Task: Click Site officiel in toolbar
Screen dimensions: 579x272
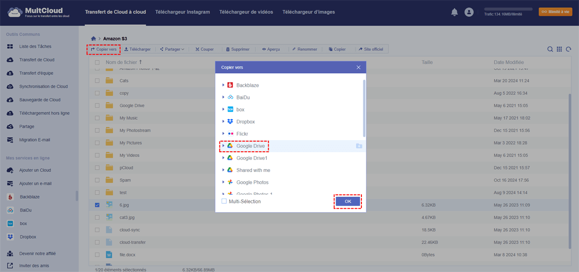Action: 371,49
